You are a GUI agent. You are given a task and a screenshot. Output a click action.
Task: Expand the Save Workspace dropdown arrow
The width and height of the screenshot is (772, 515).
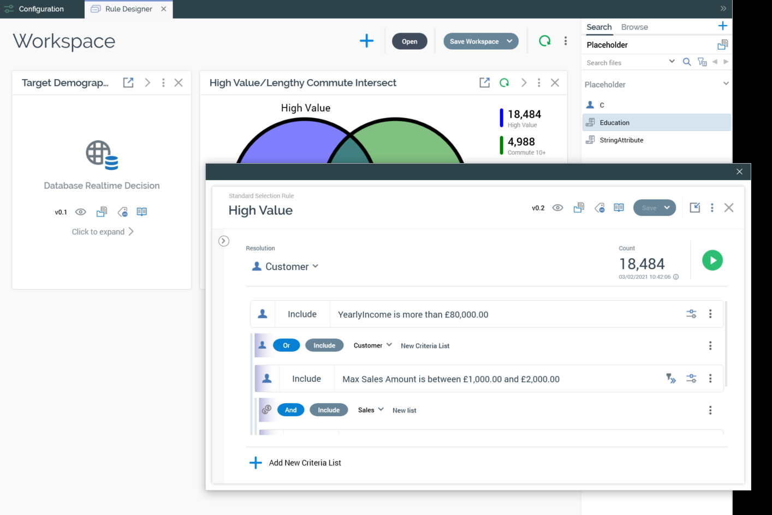point(509,41)
